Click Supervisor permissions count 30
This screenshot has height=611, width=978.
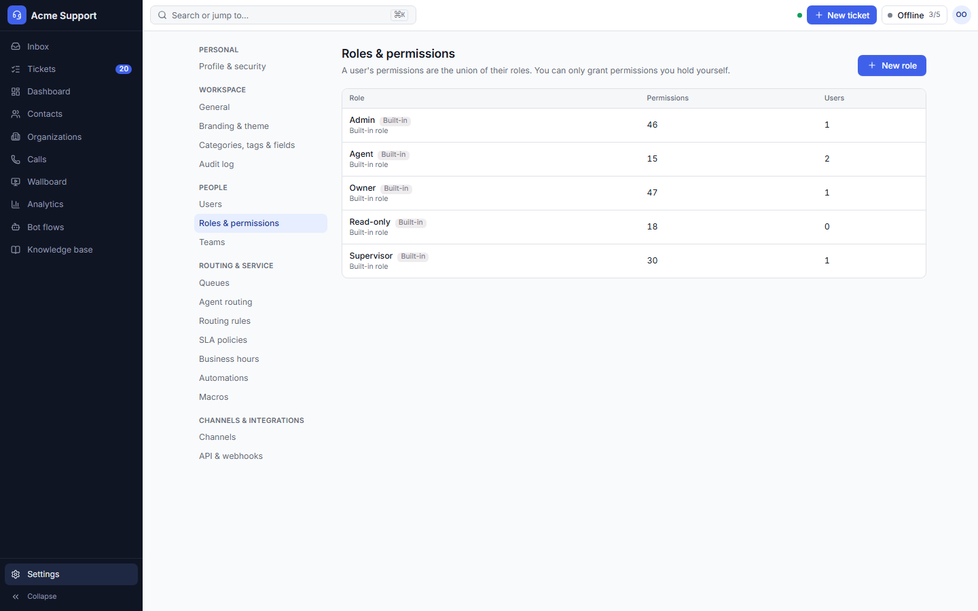pyautogui.click(x=652, y=261)
